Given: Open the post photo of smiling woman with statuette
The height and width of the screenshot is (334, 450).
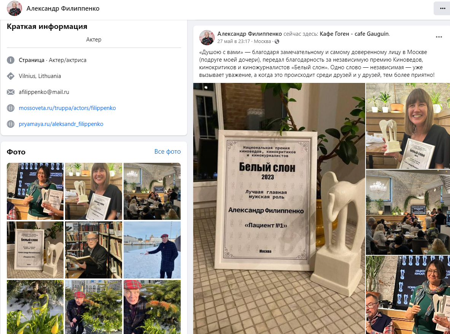Looking at the screenshot, I should (408, 126).
